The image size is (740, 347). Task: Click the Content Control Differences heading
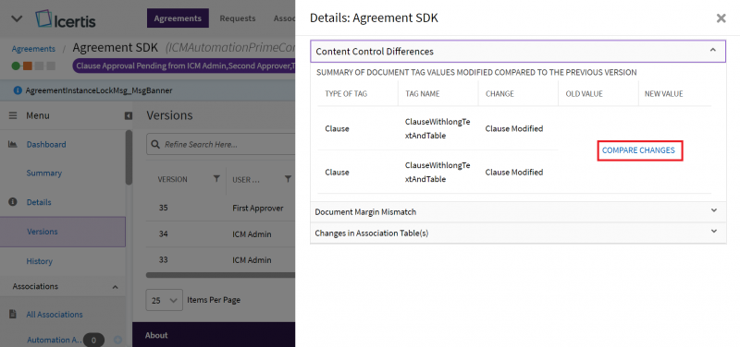pyautogui.click(x=375, y=52)
